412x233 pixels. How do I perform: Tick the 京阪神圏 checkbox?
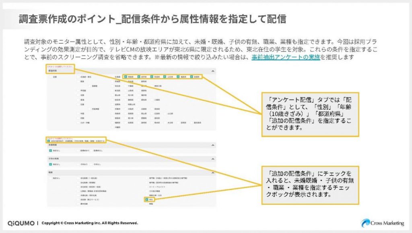click(89, 109)
